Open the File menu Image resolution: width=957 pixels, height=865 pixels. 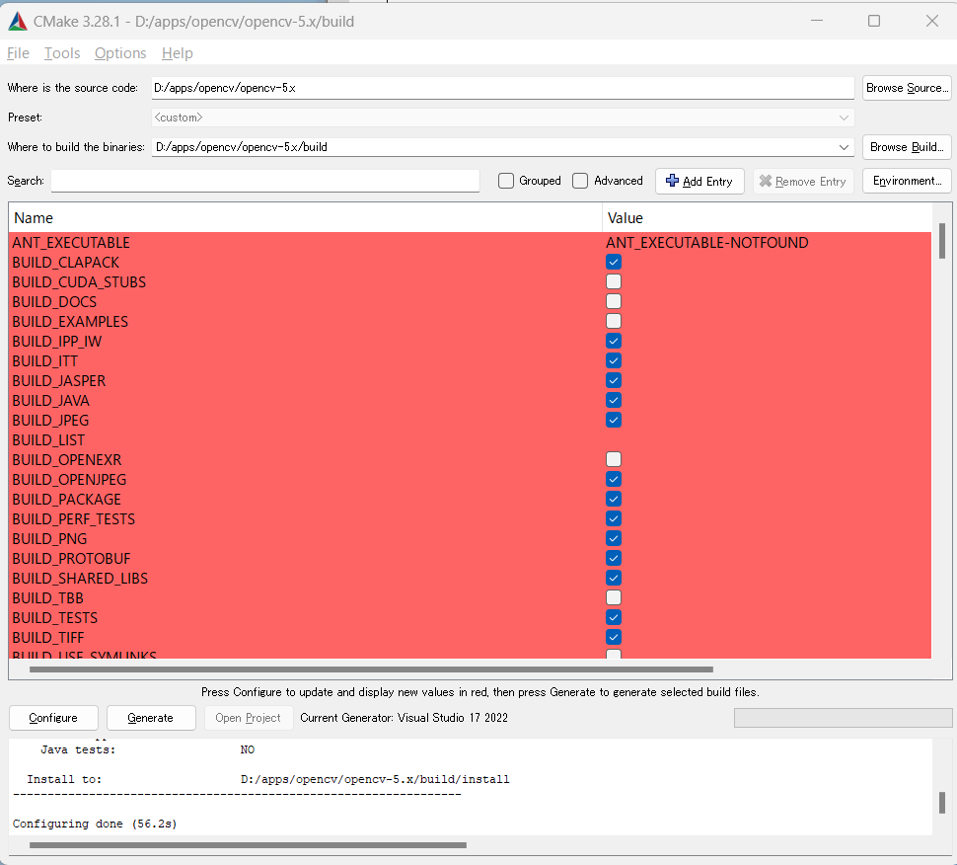pos(18,53)
